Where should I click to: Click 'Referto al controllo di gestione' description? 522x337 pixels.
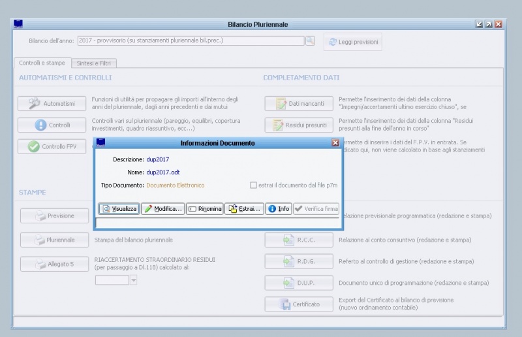tap(406, 261)
